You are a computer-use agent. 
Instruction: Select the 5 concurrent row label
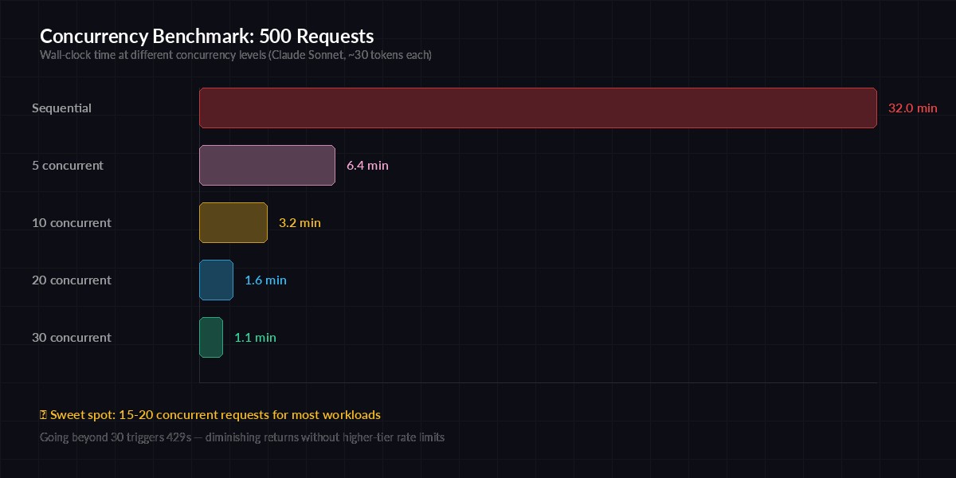67,165
